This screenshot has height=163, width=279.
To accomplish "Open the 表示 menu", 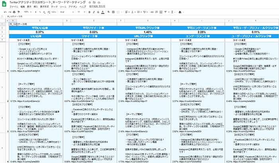I will coord(29,7).
